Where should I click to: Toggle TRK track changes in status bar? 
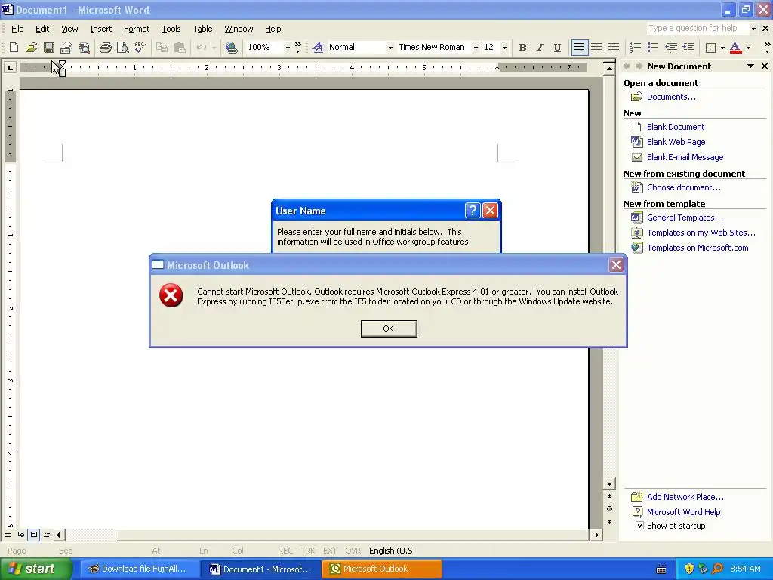[x=308, y=551]
